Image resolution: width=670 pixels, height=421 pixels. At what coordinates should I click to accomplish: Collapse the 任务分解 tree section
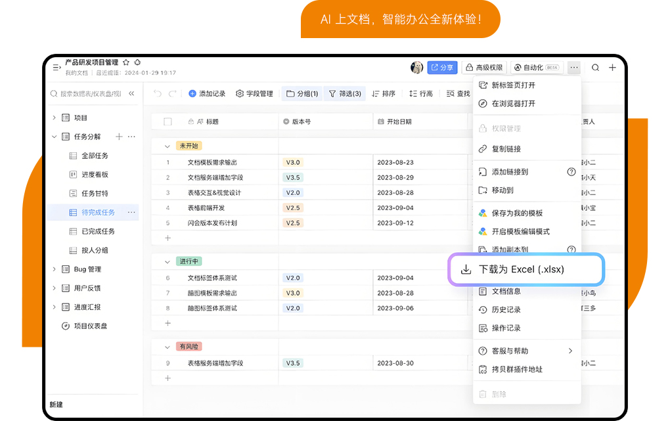click(x=54, y=137)
